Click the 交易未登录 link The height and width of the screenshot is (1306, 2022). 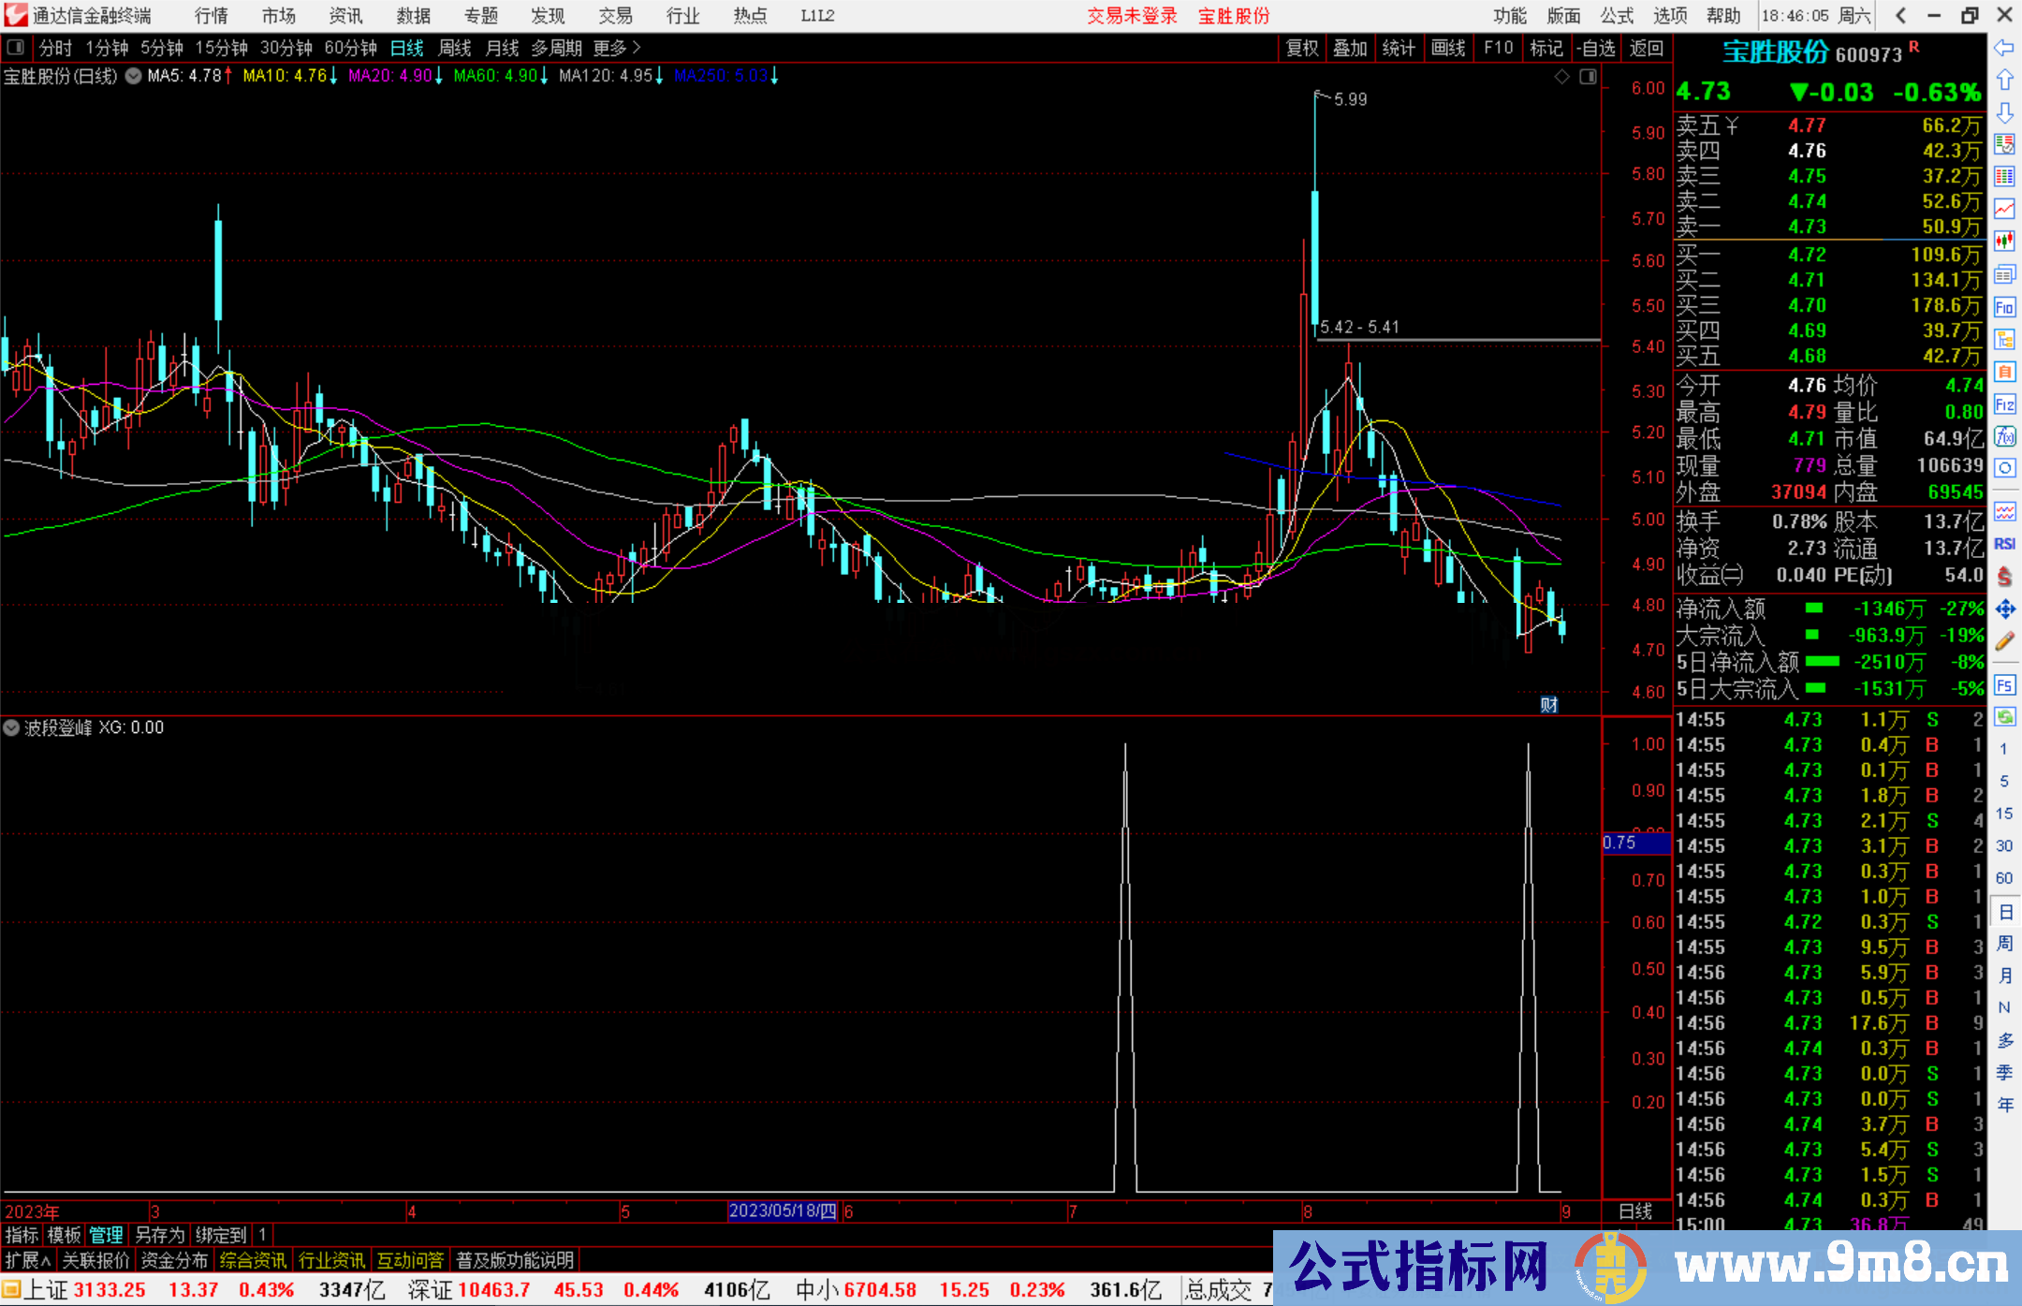coord(1132,16)
